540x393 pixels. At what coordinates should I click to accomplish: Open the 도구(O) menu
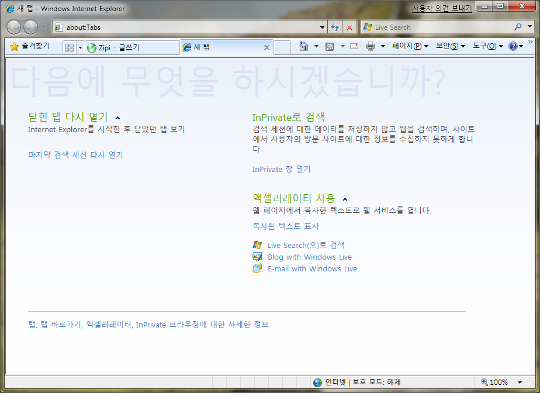click(x=487, y=46)
